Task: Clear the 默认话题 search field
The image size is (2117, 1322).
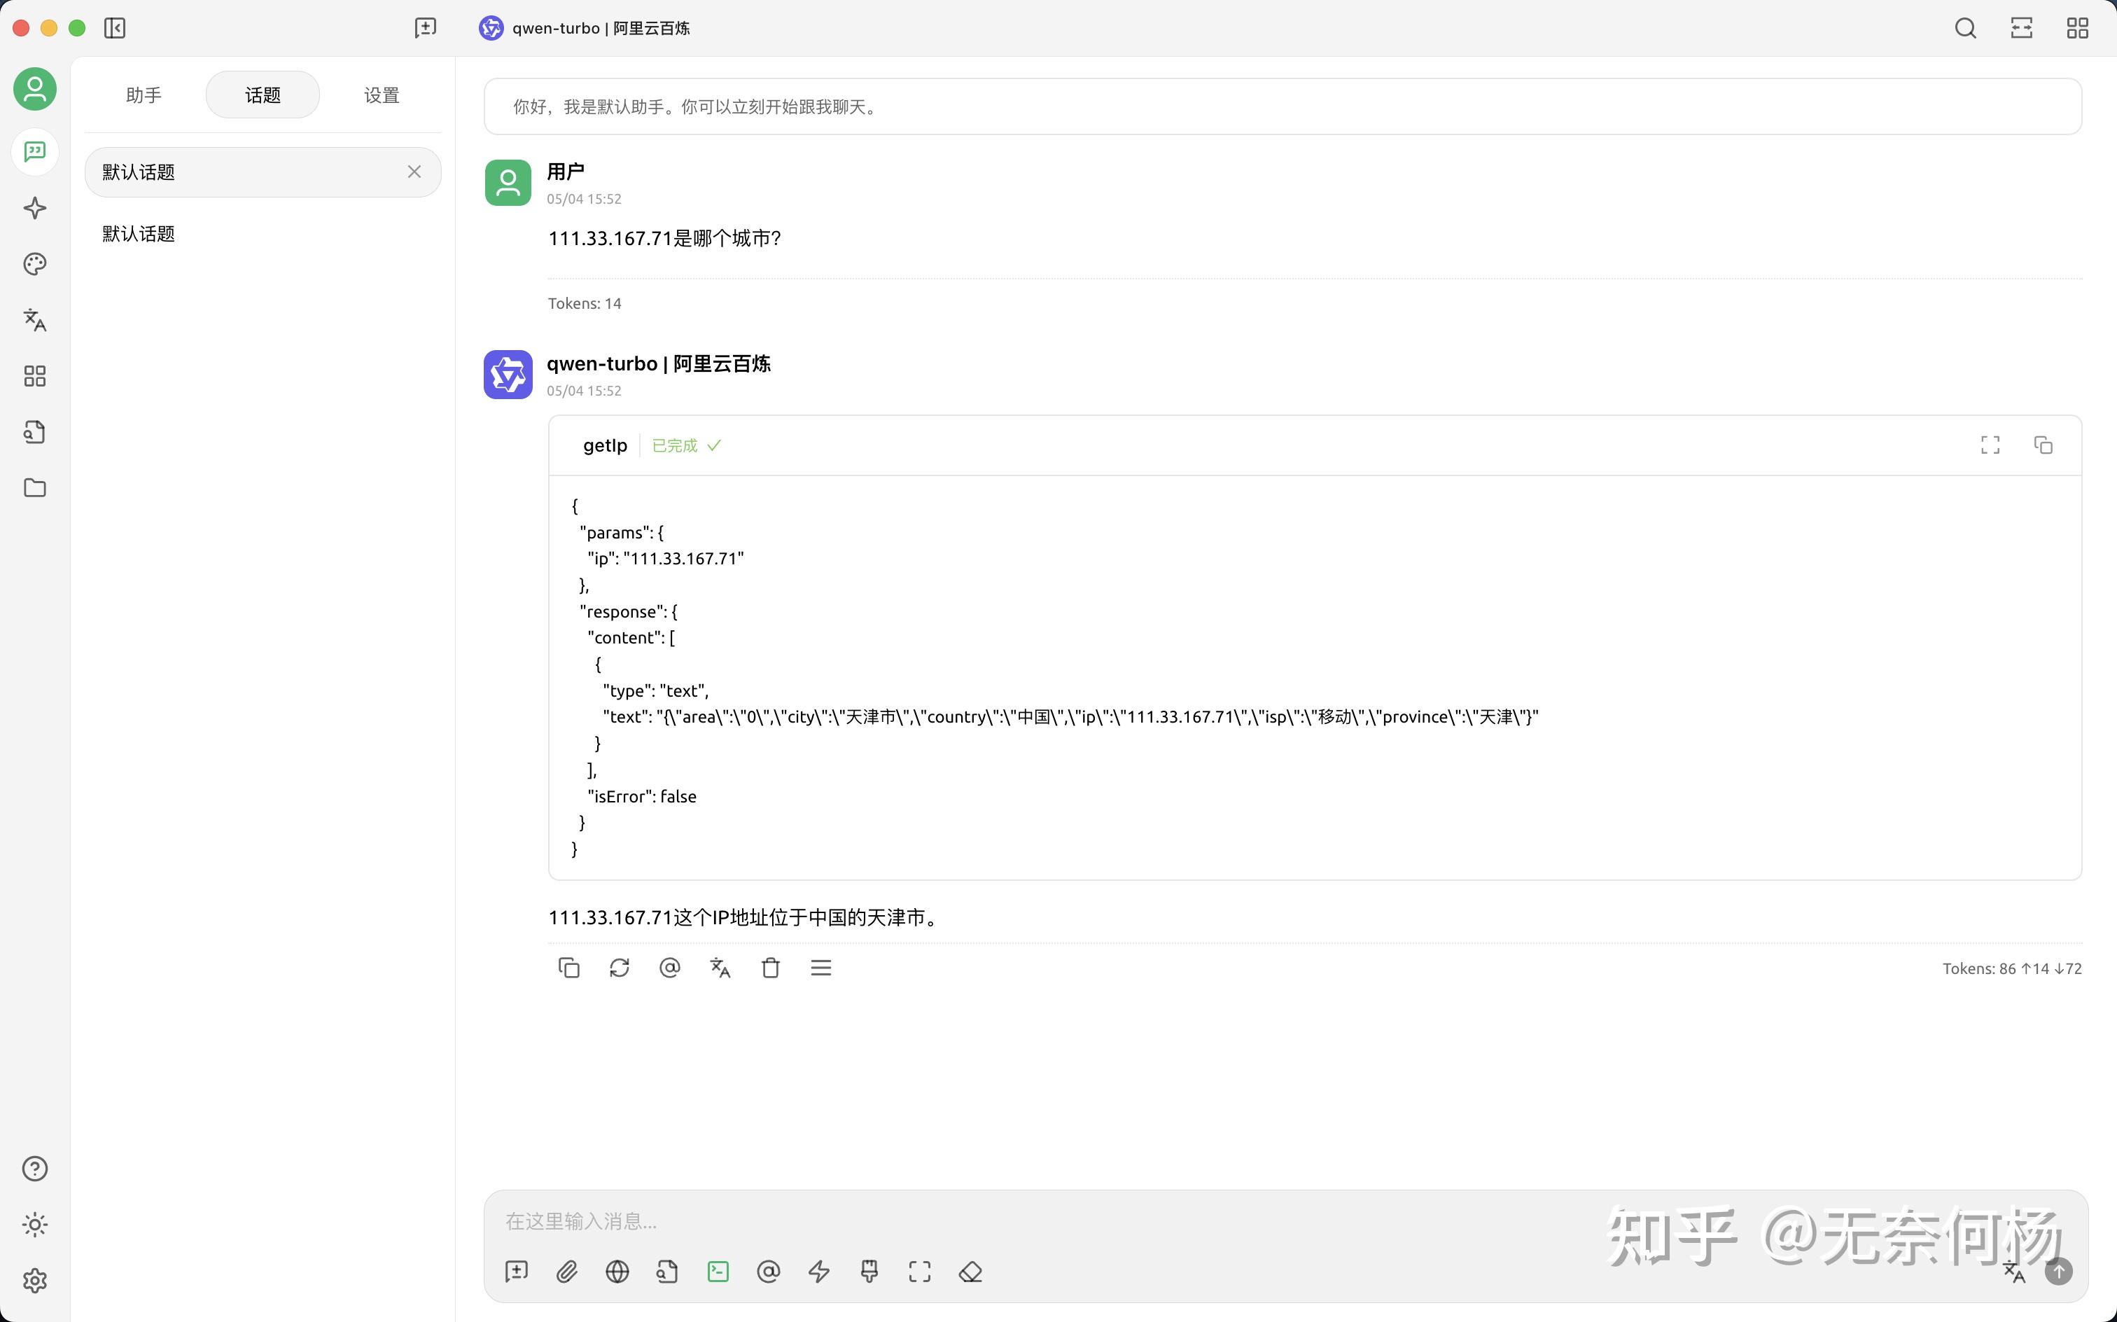Action: coord(414,172)
